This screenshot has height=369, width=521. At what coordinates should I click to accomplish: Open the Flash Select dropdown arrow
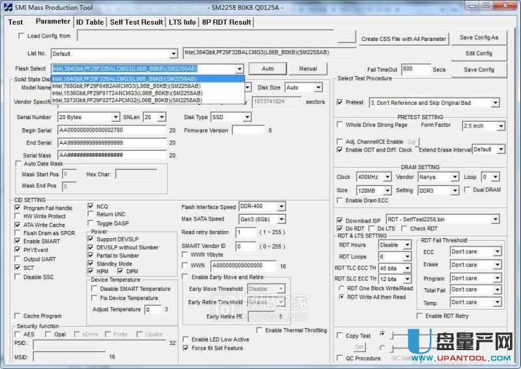[x=239, y=68]
